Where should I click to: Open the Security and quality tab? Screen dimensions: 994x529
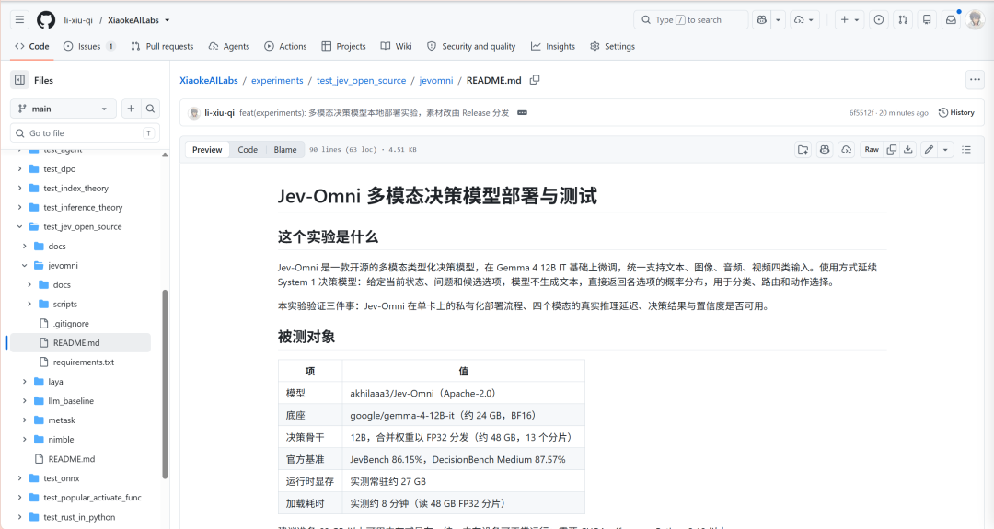point(471,46)
